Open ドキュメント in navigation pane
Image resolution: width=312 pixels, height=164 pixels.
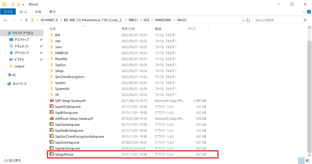[x=22, y=46]
